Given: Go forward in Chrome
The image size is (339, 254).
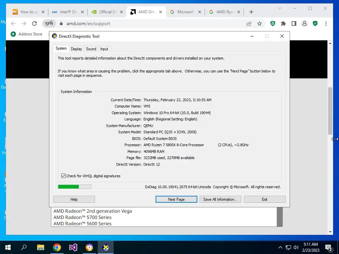Looking at the screenshot, I should coord(24,23).
